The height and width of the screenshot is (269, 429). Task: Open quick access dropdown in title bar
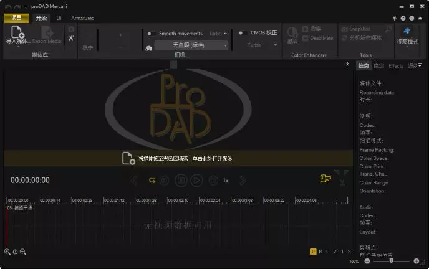click(x=26, y=7)
